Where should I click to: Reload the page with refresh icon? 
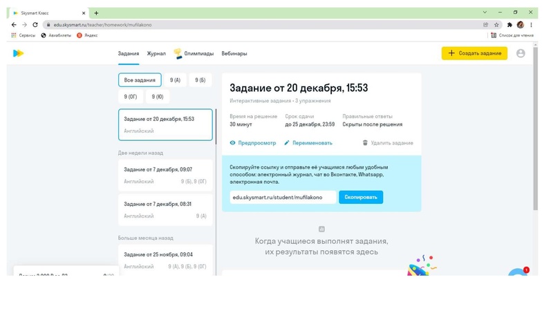[35, 25]
